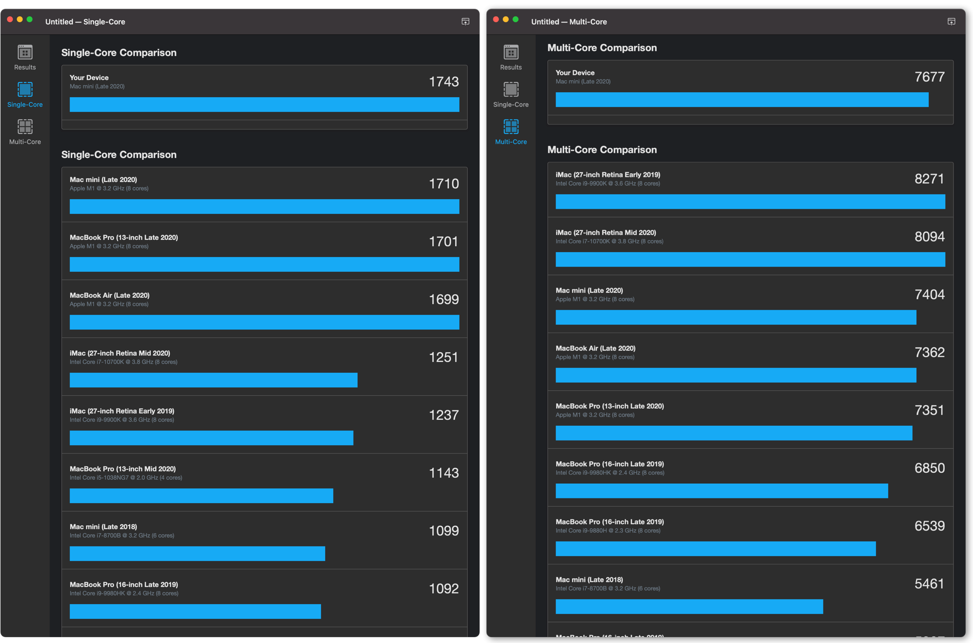Open Results in Multi-Core window sidebar
This screenshot has width=973, height=643.
point(511,57)
